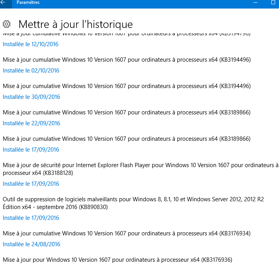279x266 pixels.
Task: Select the KB3194496 update installed on 30/09/2016
Action: pos(127,86)
